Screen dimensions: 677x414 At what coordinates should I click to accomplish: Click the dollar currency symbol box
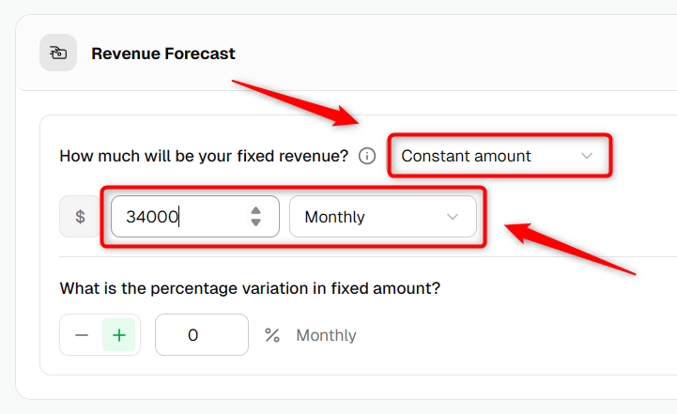(80, 216)
